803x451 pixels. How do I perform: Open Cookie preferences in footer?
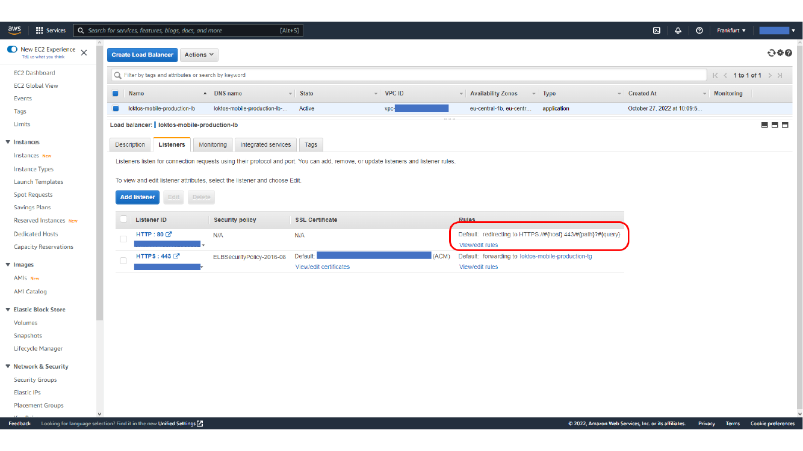click(x=772, y=423)
